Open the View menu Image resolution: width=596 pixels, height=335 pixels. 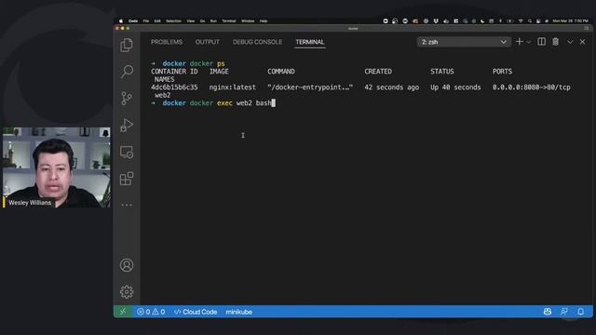click(190, 20)
